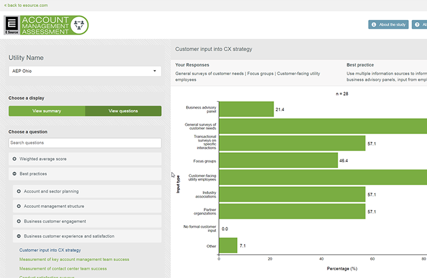The image size is (427, 278).
Task: Collapse Business customer experience and satisfaction
Action: point(69,236)
